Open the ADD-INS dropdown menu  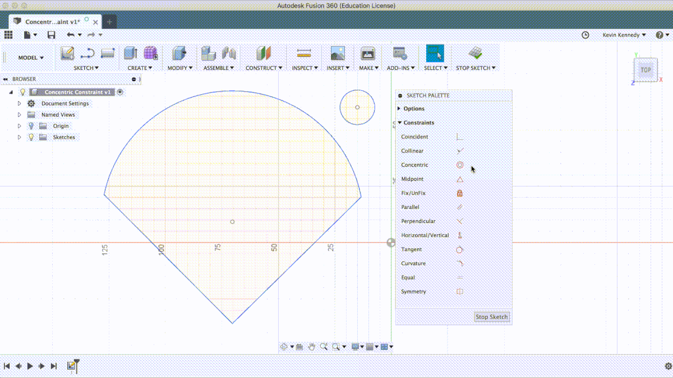coord(401,68)
